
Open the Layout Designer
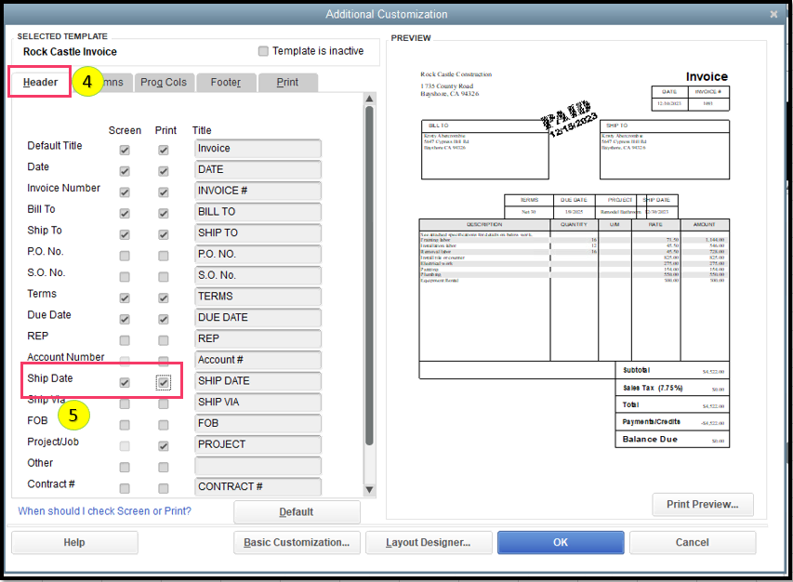coord(428,542)
